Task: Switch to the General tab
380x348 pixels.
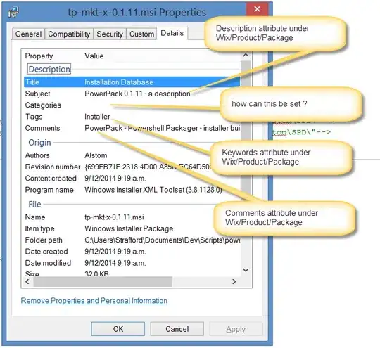Action: coord(28,34)
